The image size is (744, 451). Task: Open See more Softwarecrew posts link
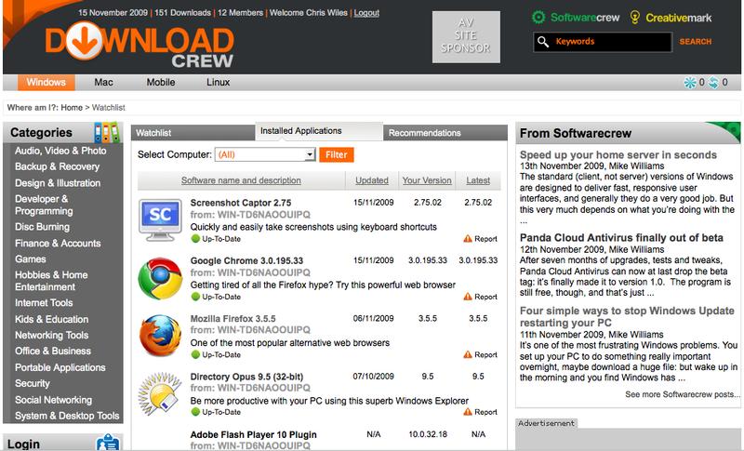tap(683, 394)
